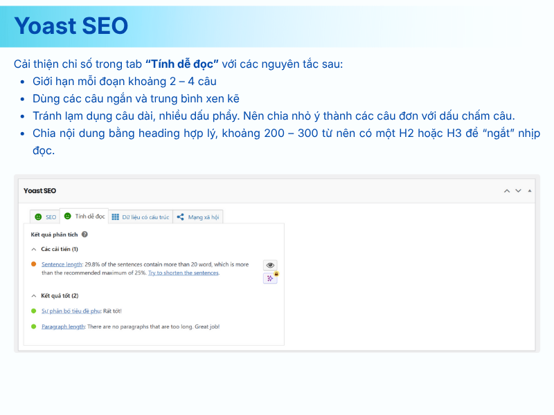Move Yoast SEO panel up with arrow
The image size is (554, 415).
(x=507, y=190)
